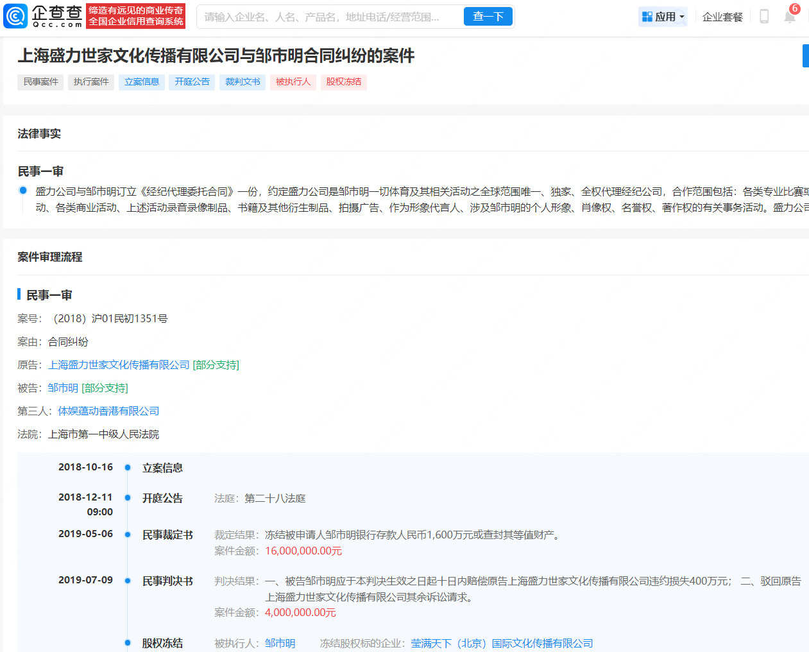Image resolution: width=809 pixels, height=652 pixels.
Task: Select the 开庭公告 tag
Action: pos(192,82)
